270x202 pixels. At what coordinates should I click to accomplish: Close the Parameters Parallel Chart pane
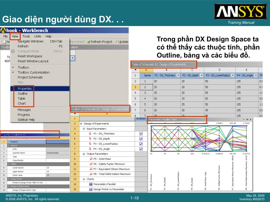(x=250, y=120)
